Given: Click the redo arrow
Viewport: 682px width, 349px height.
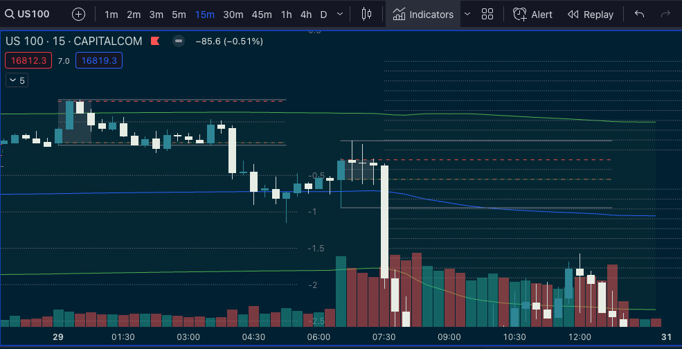Looking at the screenshot, I should pyautogui.click(x=665, y=14).
